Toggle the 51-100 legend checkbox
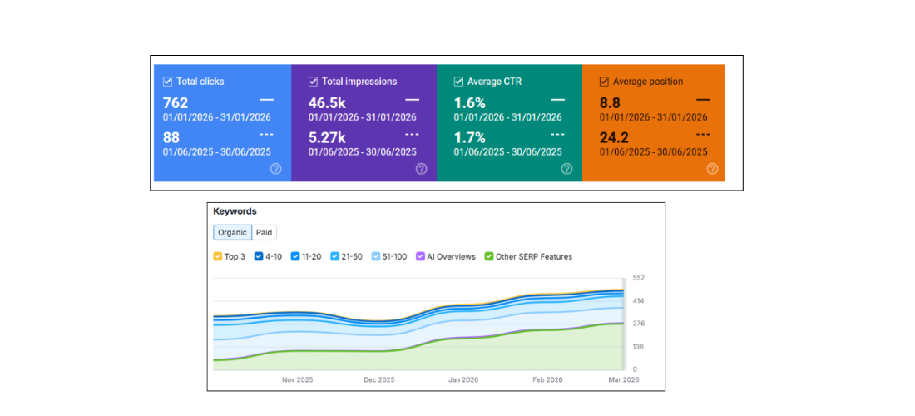This screenshot has height=416, width=915. click(376, 257)
